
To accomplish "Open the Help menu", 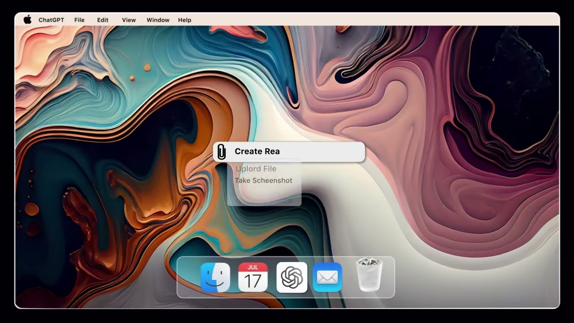I will tap(185, 20).
